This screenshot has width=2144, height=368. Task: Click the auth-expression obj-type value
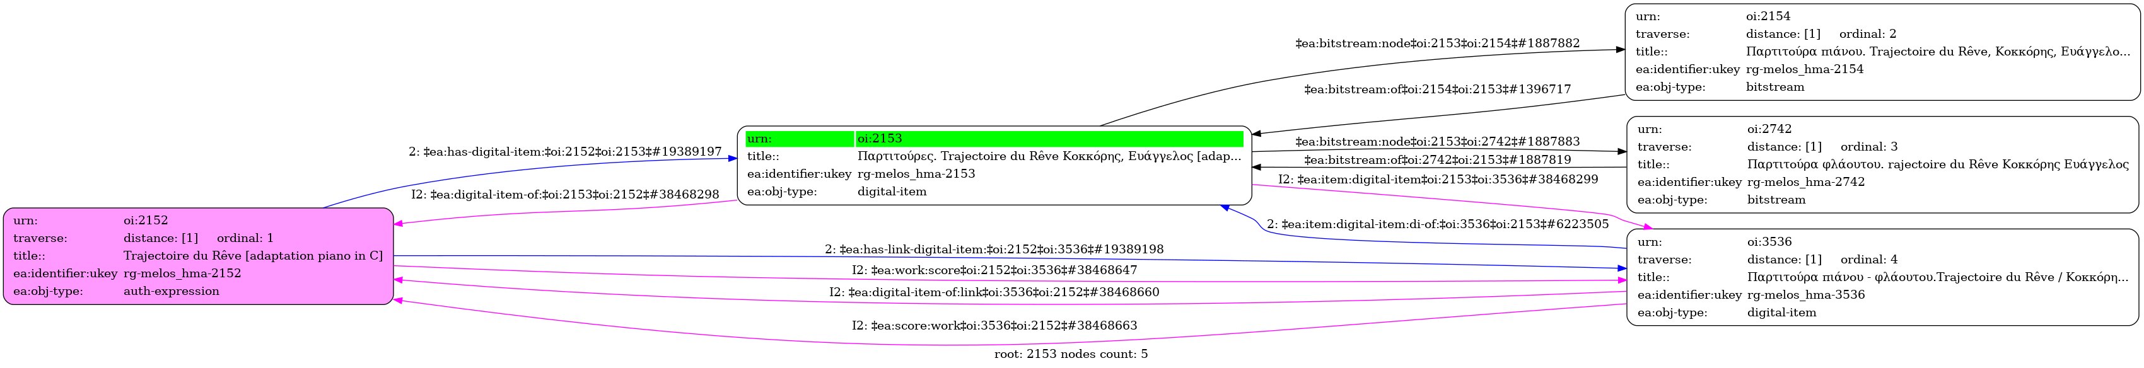point(171,291)
